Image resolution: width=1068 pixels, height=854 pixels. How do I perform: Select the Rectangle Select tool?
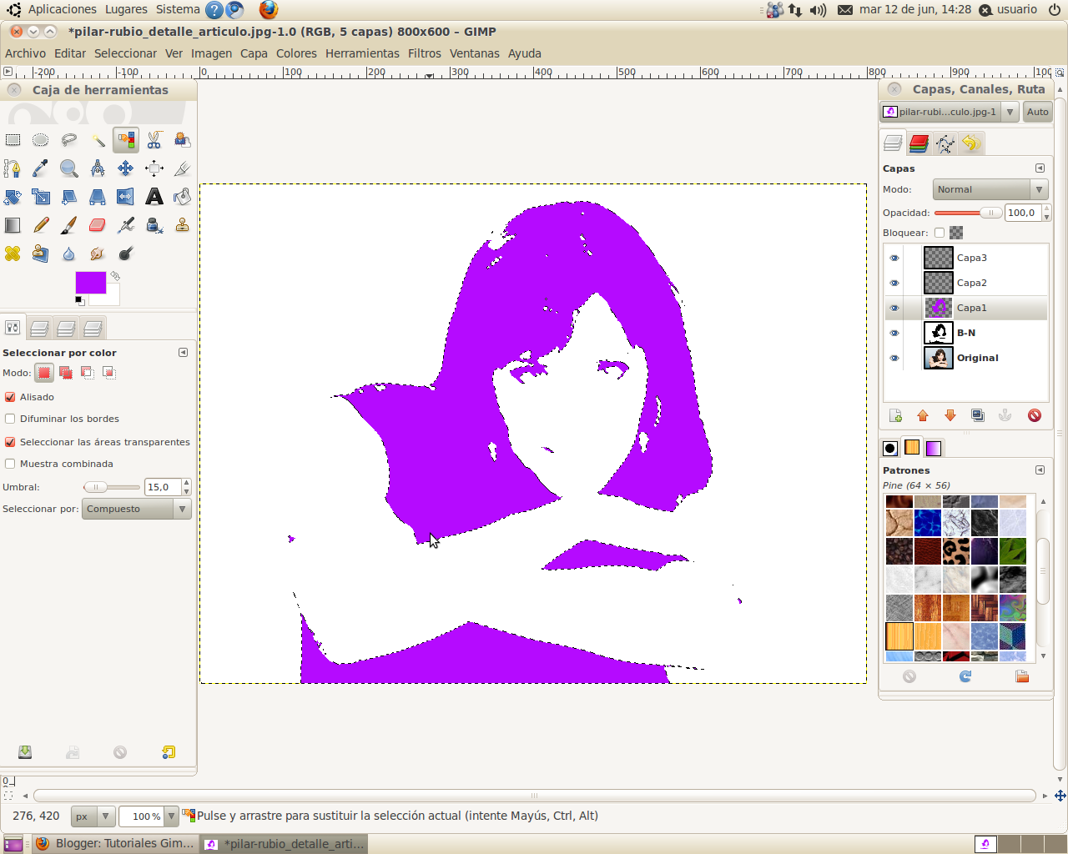(x=13, y=139)
